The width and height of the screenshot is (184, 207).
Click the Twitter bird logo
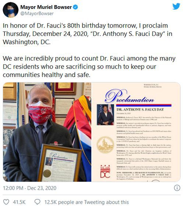[x=176, y=7]
